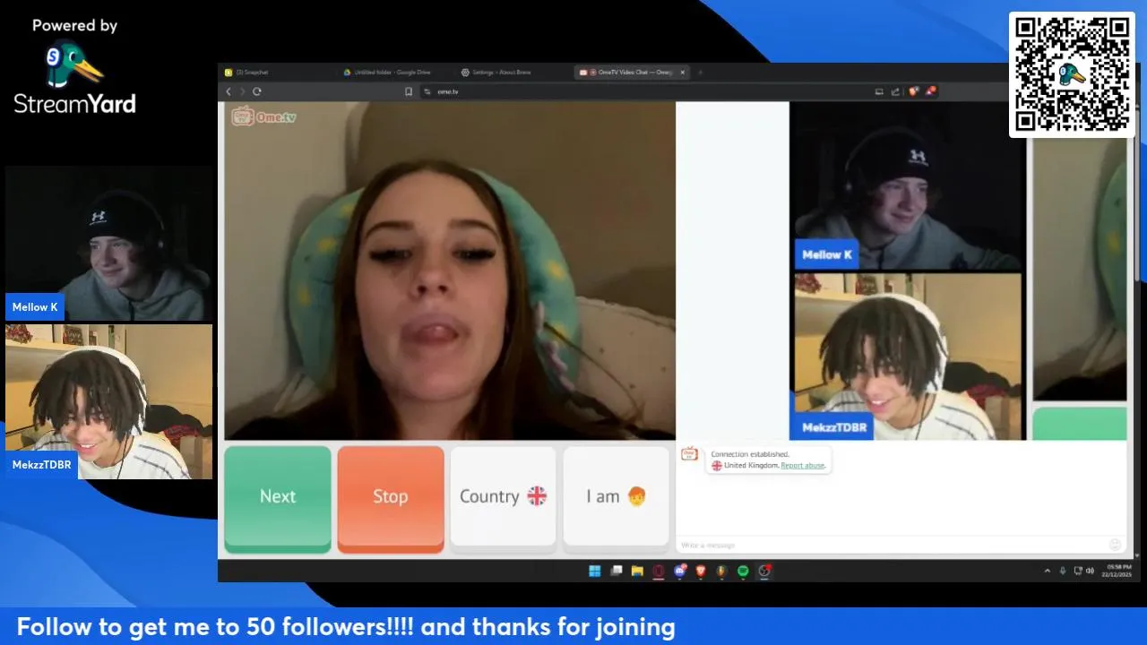Click the bookmark icon beside address bar
This screenshot has height=645, width=1147.
click(x=409, y=91)
